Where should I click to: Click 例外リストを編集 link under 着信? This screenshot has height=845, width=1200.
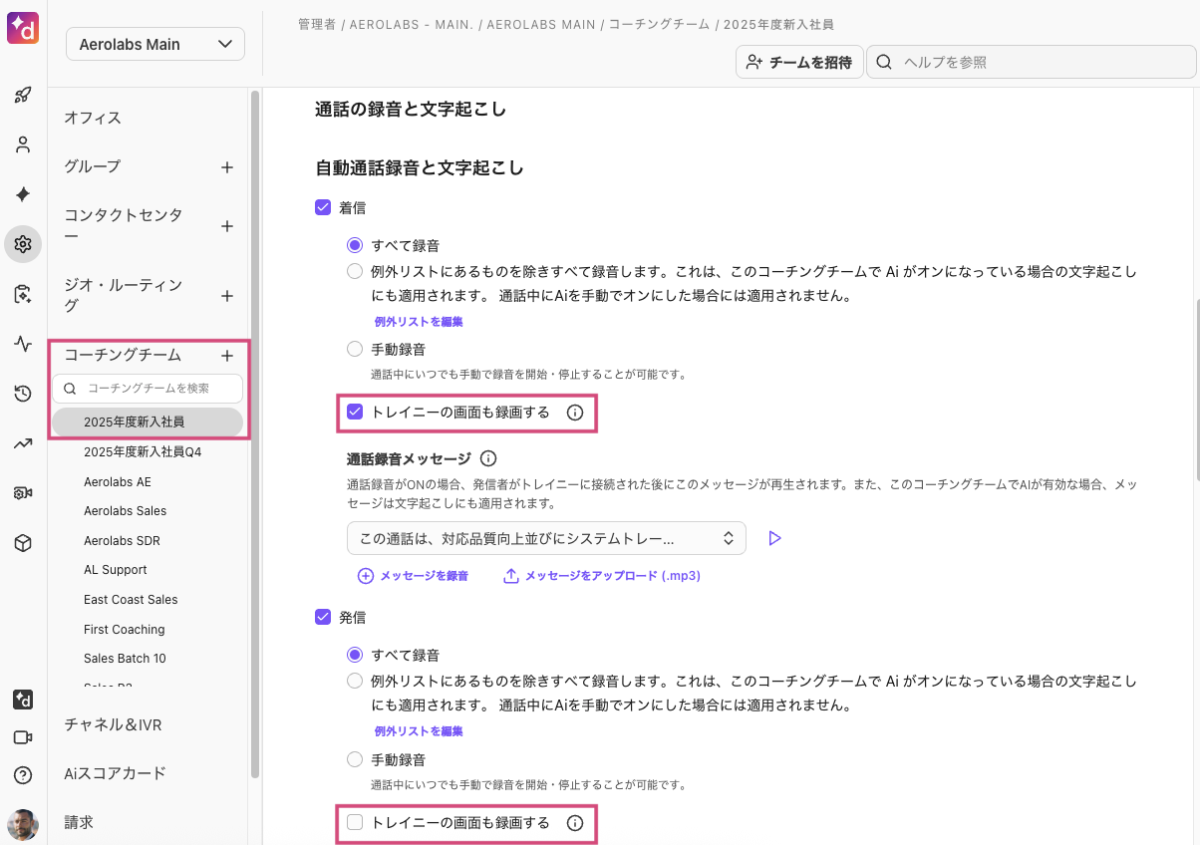click(x=419, y=322)
